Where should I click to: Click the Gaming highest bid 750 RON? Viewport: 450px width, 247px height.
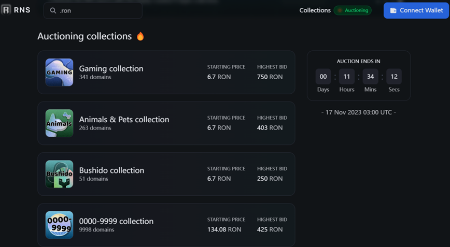pyautogui.click(x=270, y=77)
